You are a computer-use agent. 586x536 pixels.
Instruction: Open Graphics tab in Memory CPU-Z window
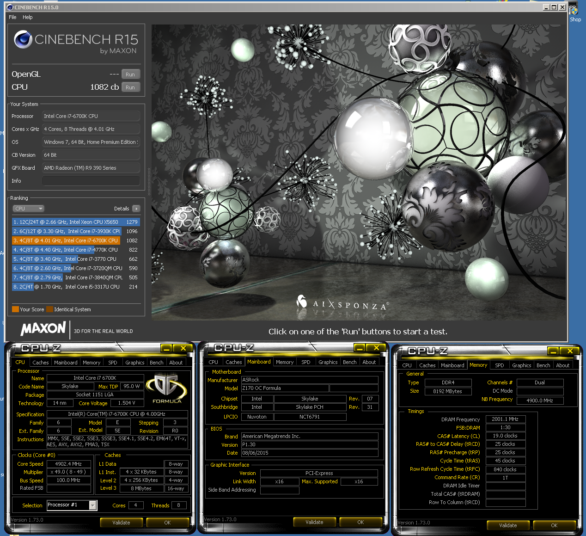[x=522, y=365]
